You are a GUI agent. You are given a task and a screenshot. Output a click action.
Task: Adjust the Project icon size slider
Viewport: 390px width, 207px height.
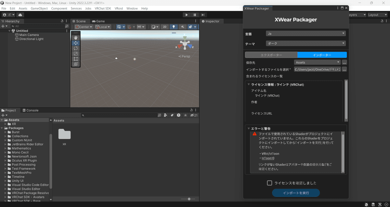click(x=189, y=199)
